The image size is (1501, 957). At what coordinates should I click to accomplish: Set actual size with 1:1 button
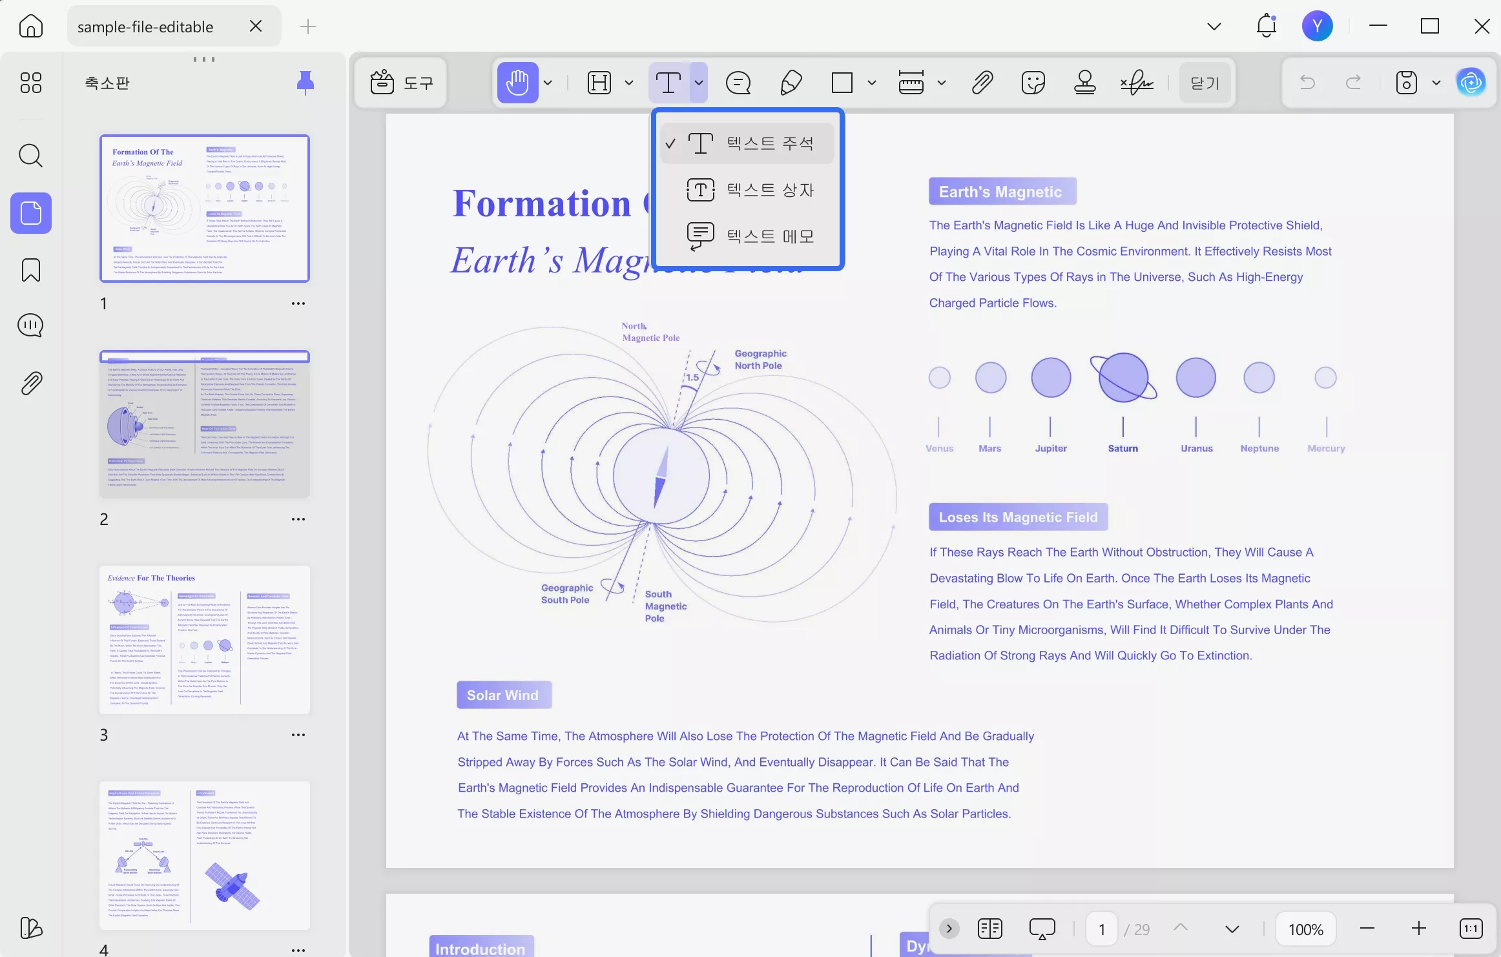coord(1471,929)
